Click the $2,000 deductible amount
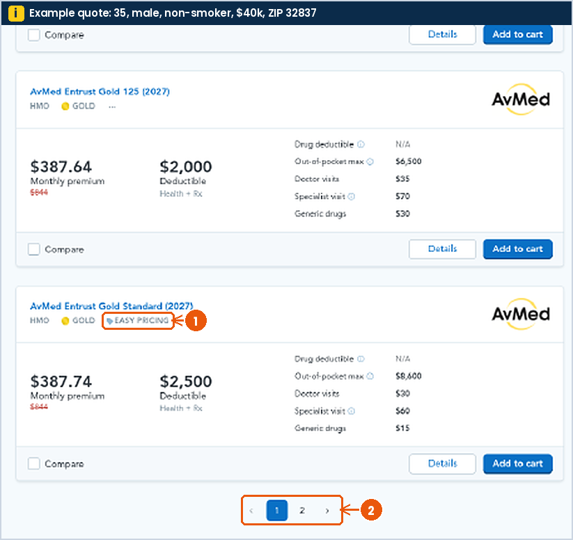This screenshot has height=540, width=573. pos(186,167)
